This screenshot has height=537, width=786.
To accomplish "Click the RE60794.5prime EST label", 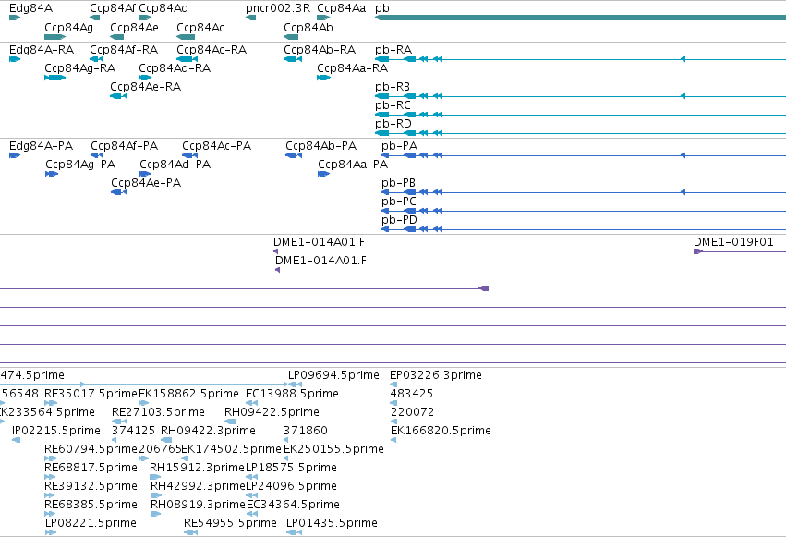I will (91, 449).
